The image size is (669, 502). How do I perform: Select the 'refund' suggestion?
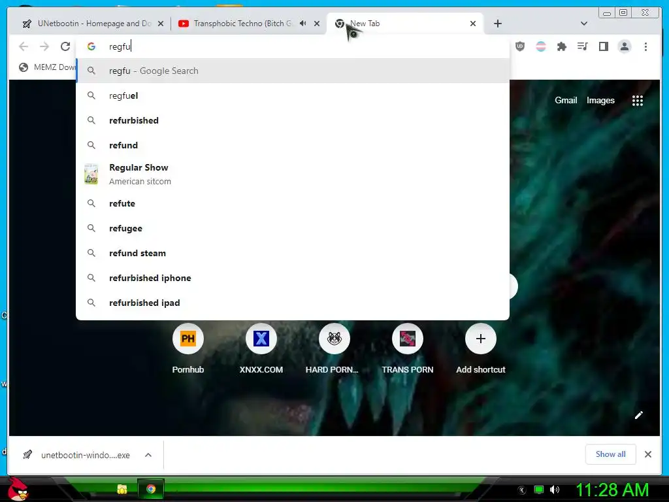coord(293,145)
